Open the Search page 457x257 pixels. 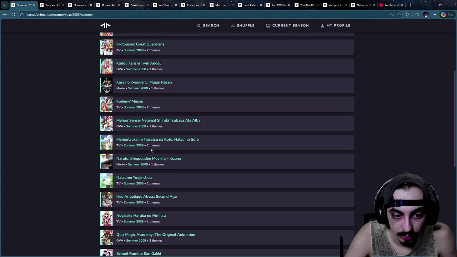[x=208, y=25]
